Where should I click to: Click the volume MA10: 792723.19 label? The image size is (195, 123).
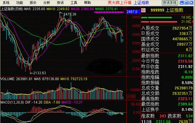[x=74, y=79]
